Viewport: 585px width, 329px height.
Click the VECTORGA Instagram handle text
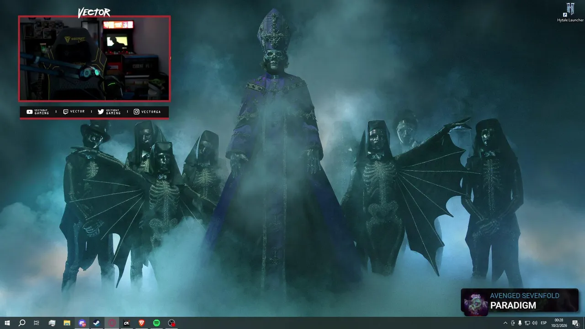coord(151,111)
